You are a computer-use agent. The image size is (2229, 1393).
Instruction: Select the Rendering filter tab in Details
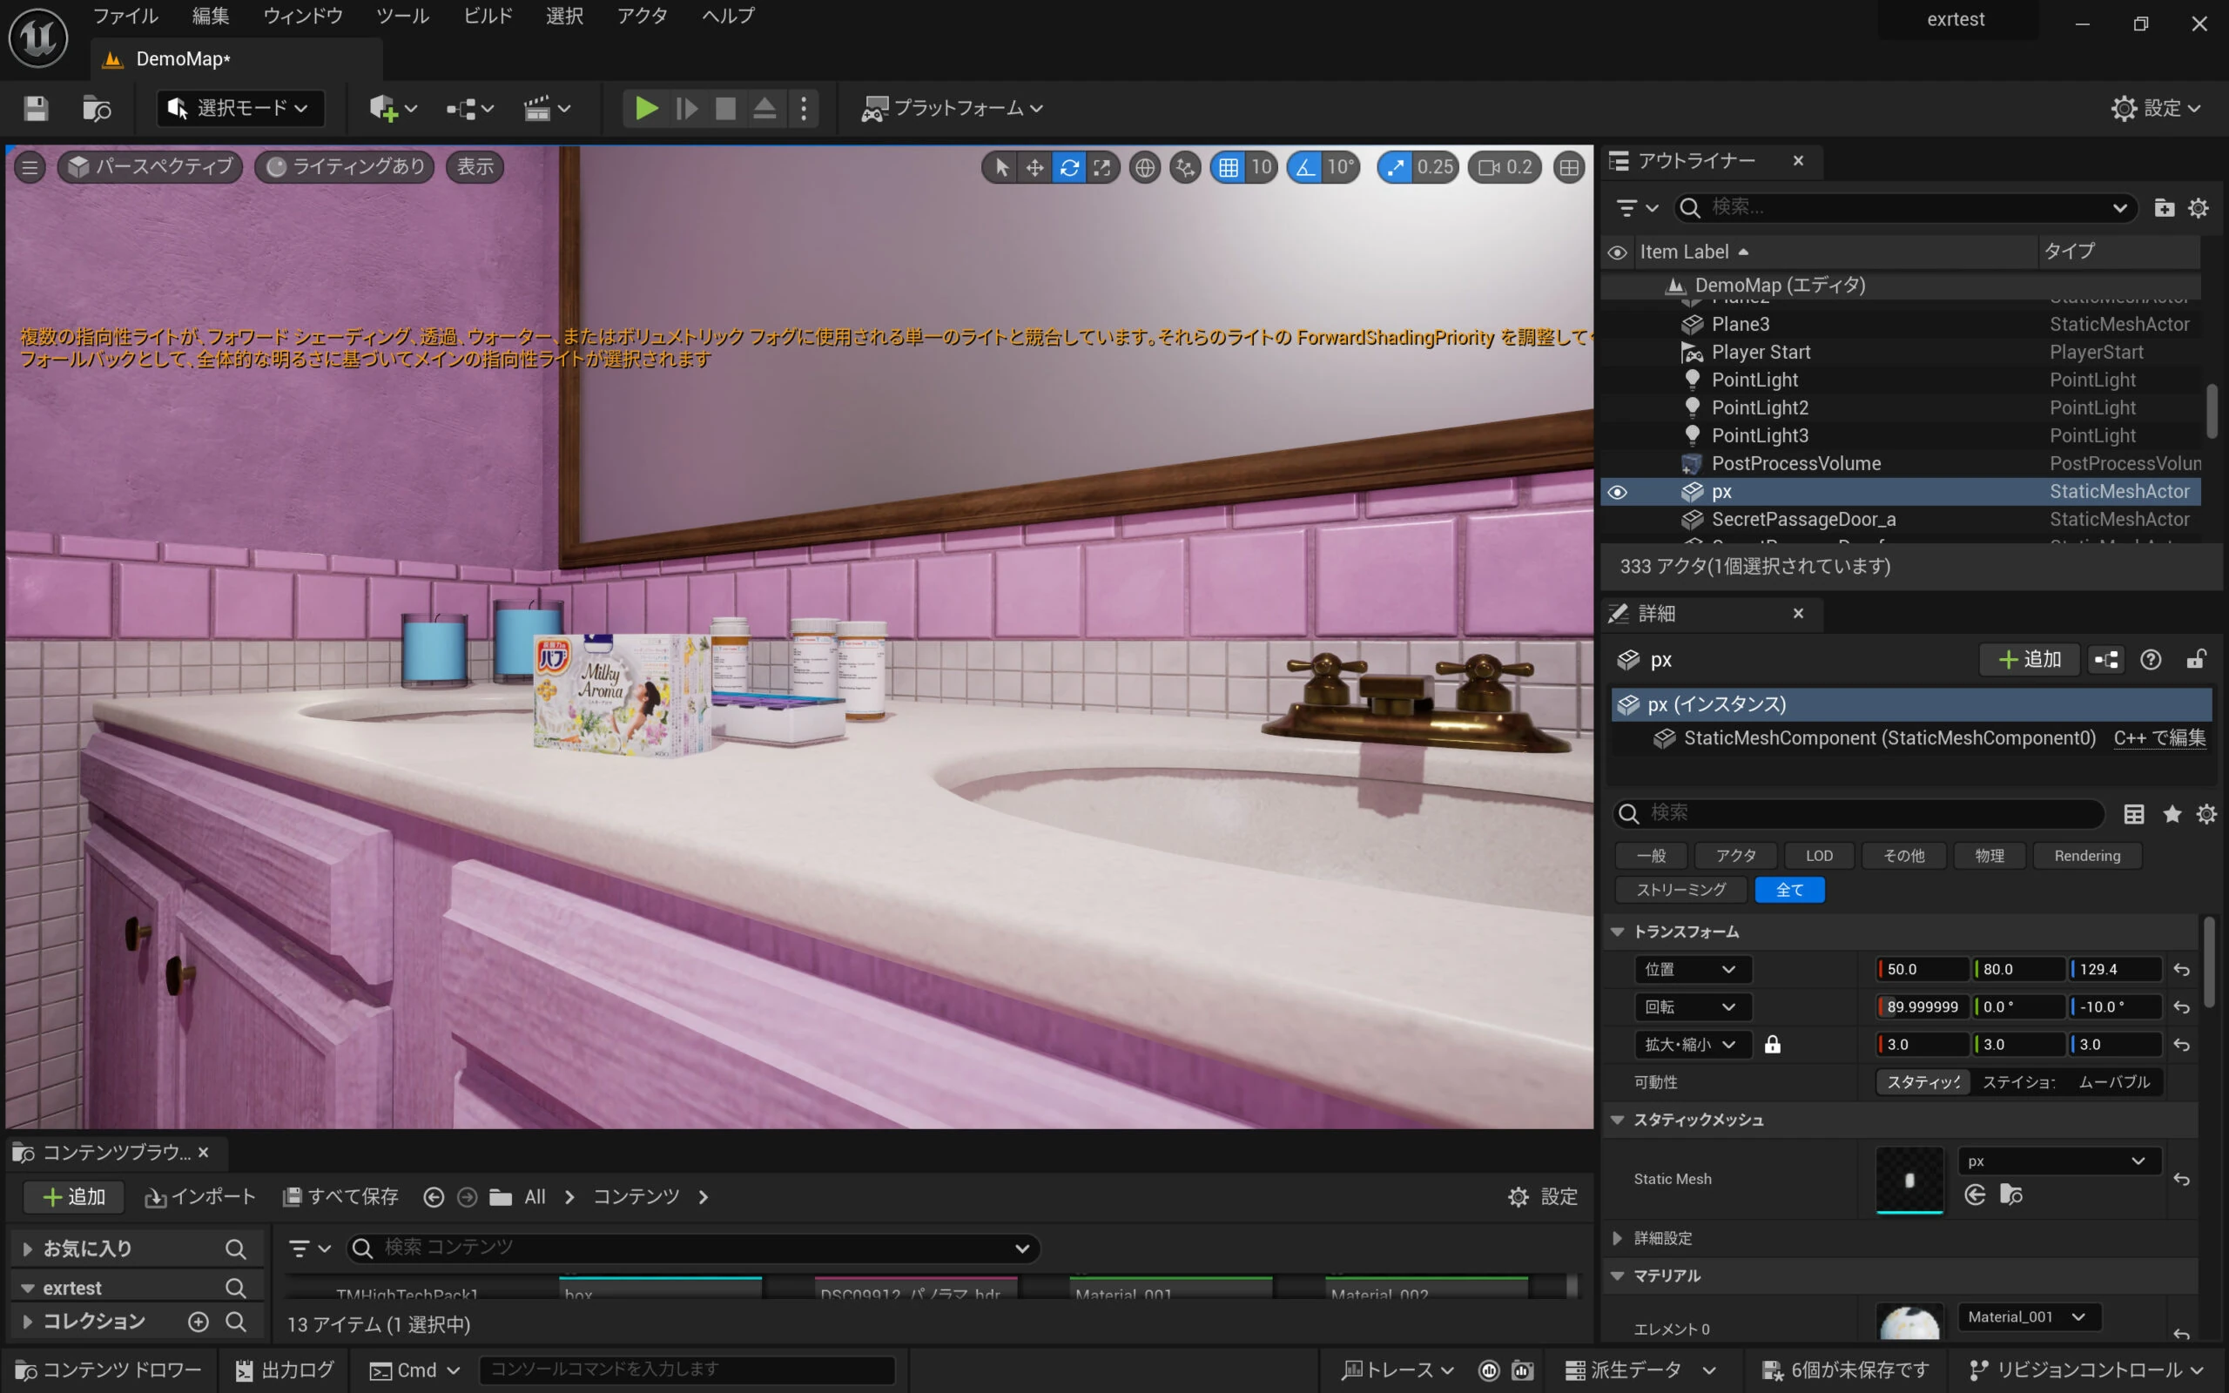[x=2086, y=856]
